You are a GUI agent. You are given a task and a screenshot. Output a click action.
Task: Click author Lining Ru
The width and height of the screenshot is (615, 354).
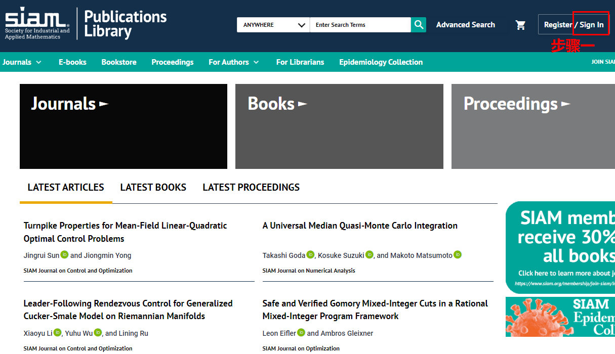[x=134, y=333]
